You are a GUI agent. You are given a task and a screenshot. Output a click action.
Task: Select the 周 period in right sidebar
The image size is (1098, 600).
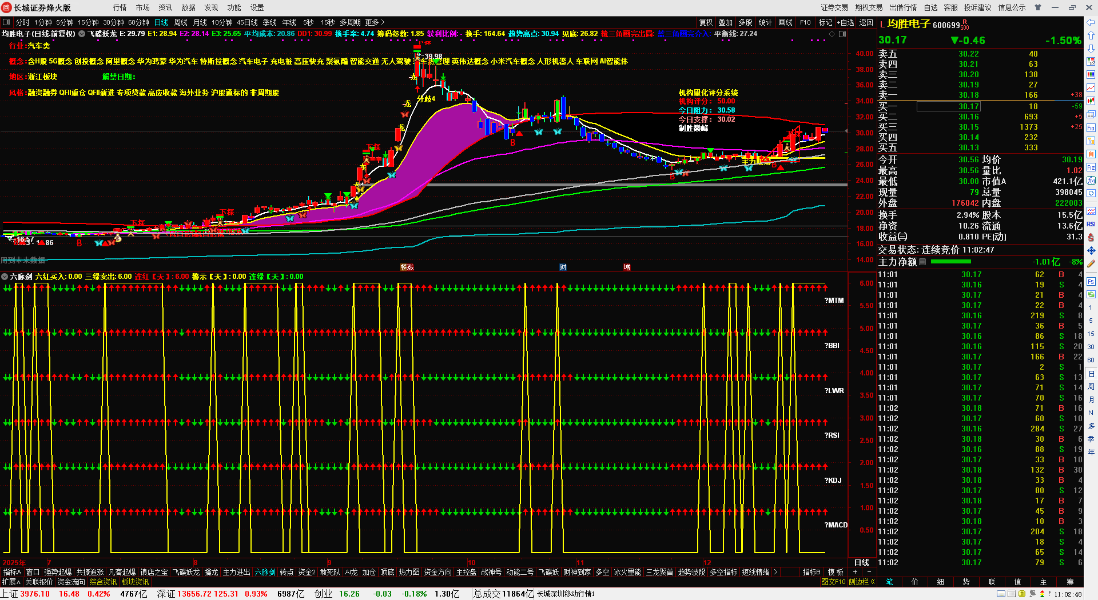[x=1091, y=387]
